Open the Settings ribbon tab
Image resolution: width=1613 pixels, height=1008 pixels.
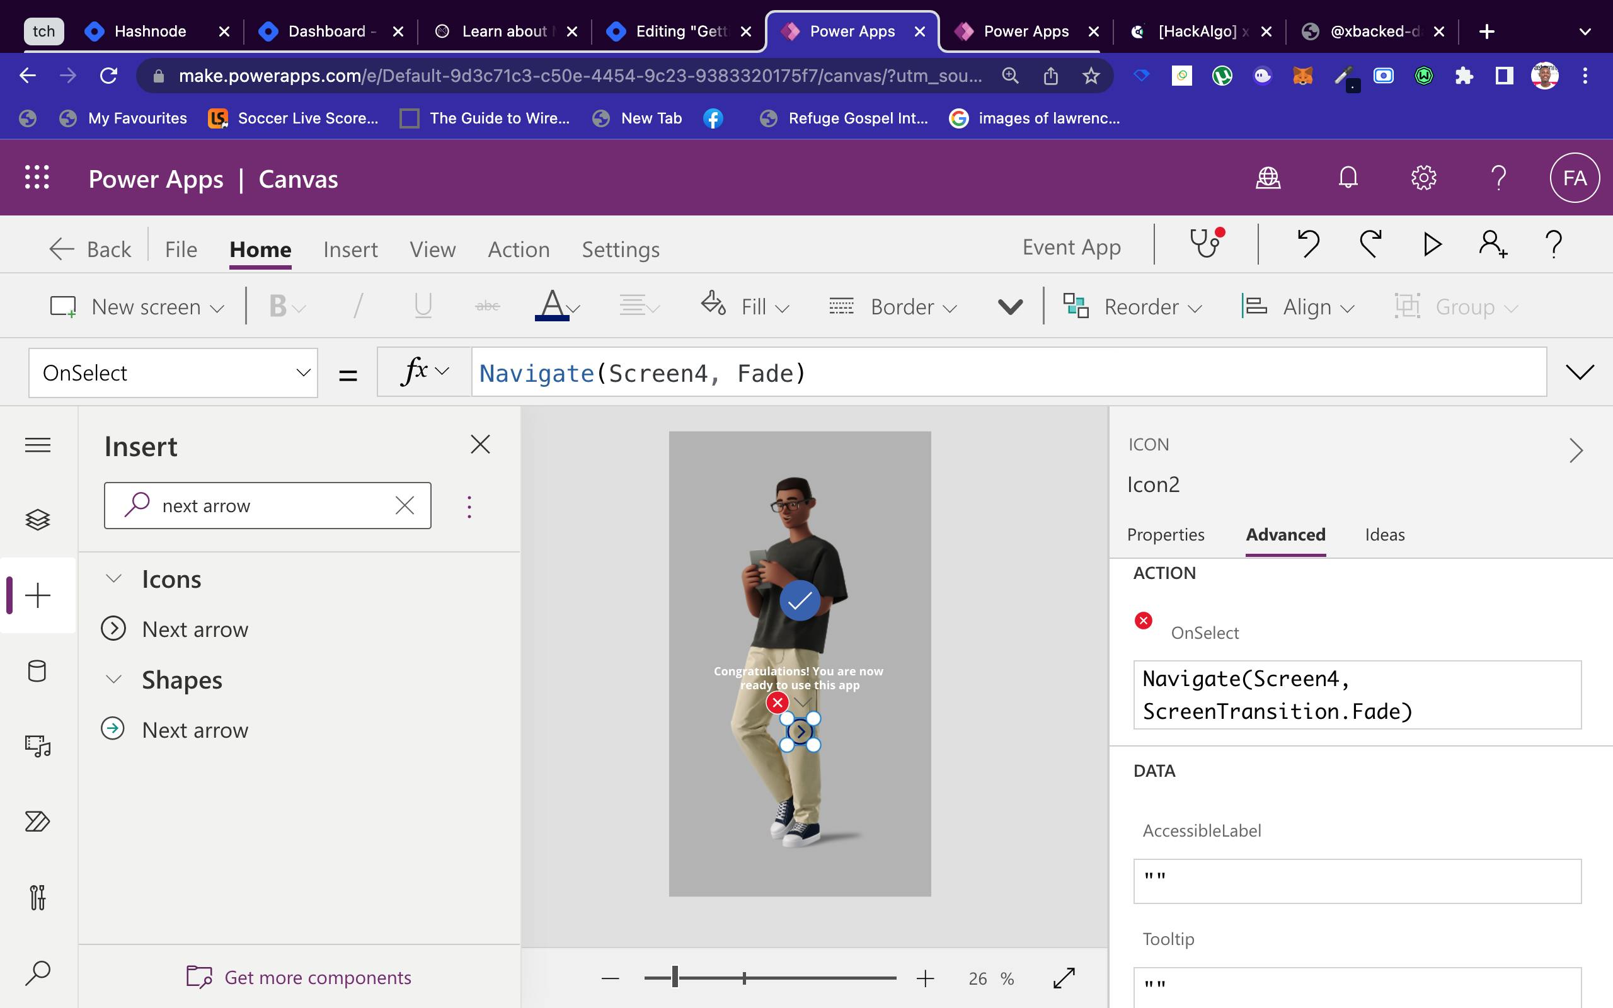[x=621, y=249]
